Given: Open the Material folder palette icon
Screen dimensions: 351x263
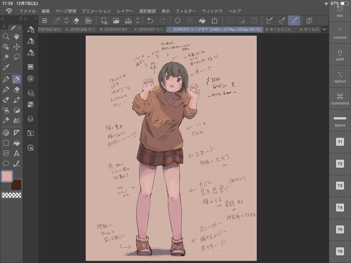Looking at the screenshot, I should tap(30, 133).
